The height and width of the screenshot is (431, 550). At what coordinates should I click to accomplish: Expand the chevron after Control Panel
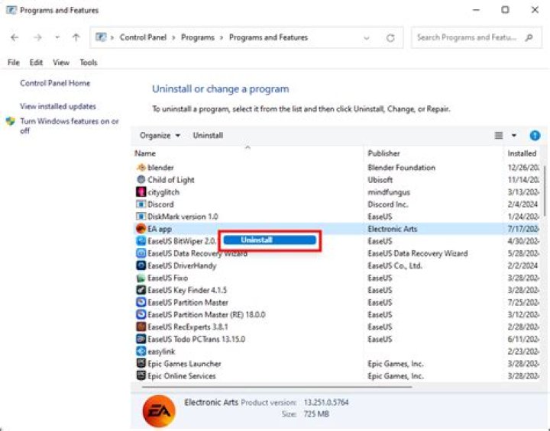(x=173, y=38)
